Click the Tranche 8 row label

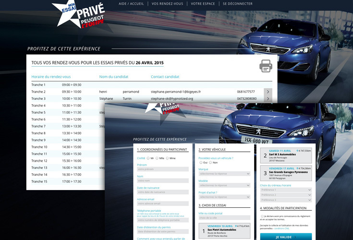38,133
